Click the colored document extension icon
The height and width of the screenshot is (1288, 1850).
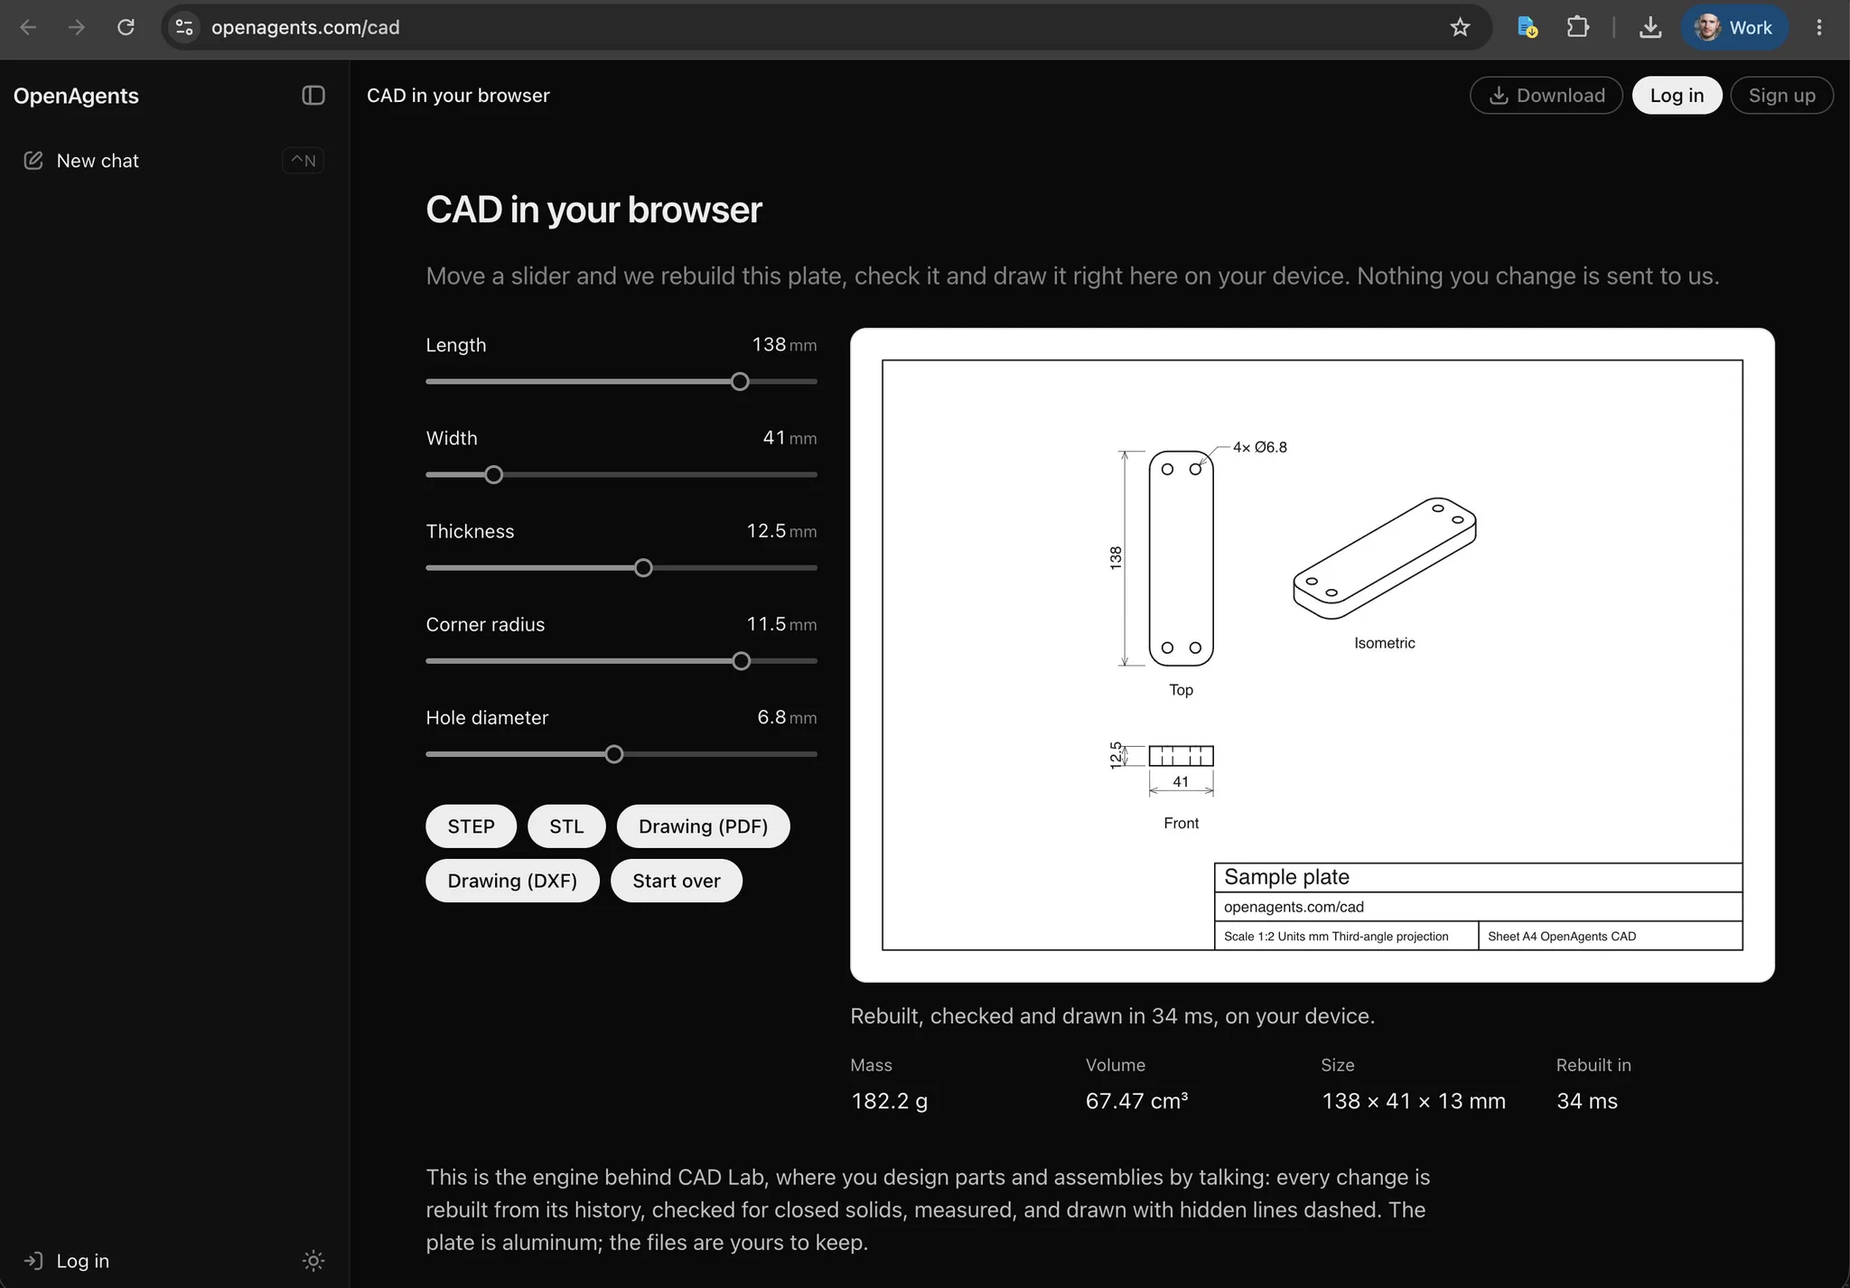point(1528,27)
